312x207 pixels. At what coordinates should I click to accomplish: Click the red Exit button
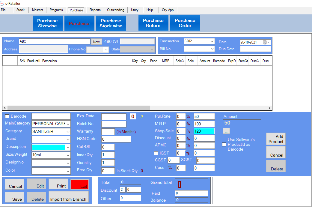(x=80, y=185)
